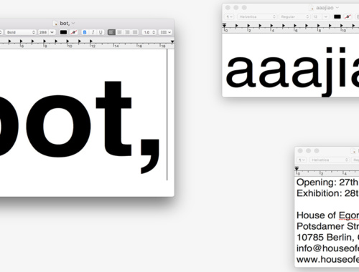The height and width of the screenshot is (272, 359).
Task: Select tab stop at 6 on bot, ruler
Action: coord(21,42)
